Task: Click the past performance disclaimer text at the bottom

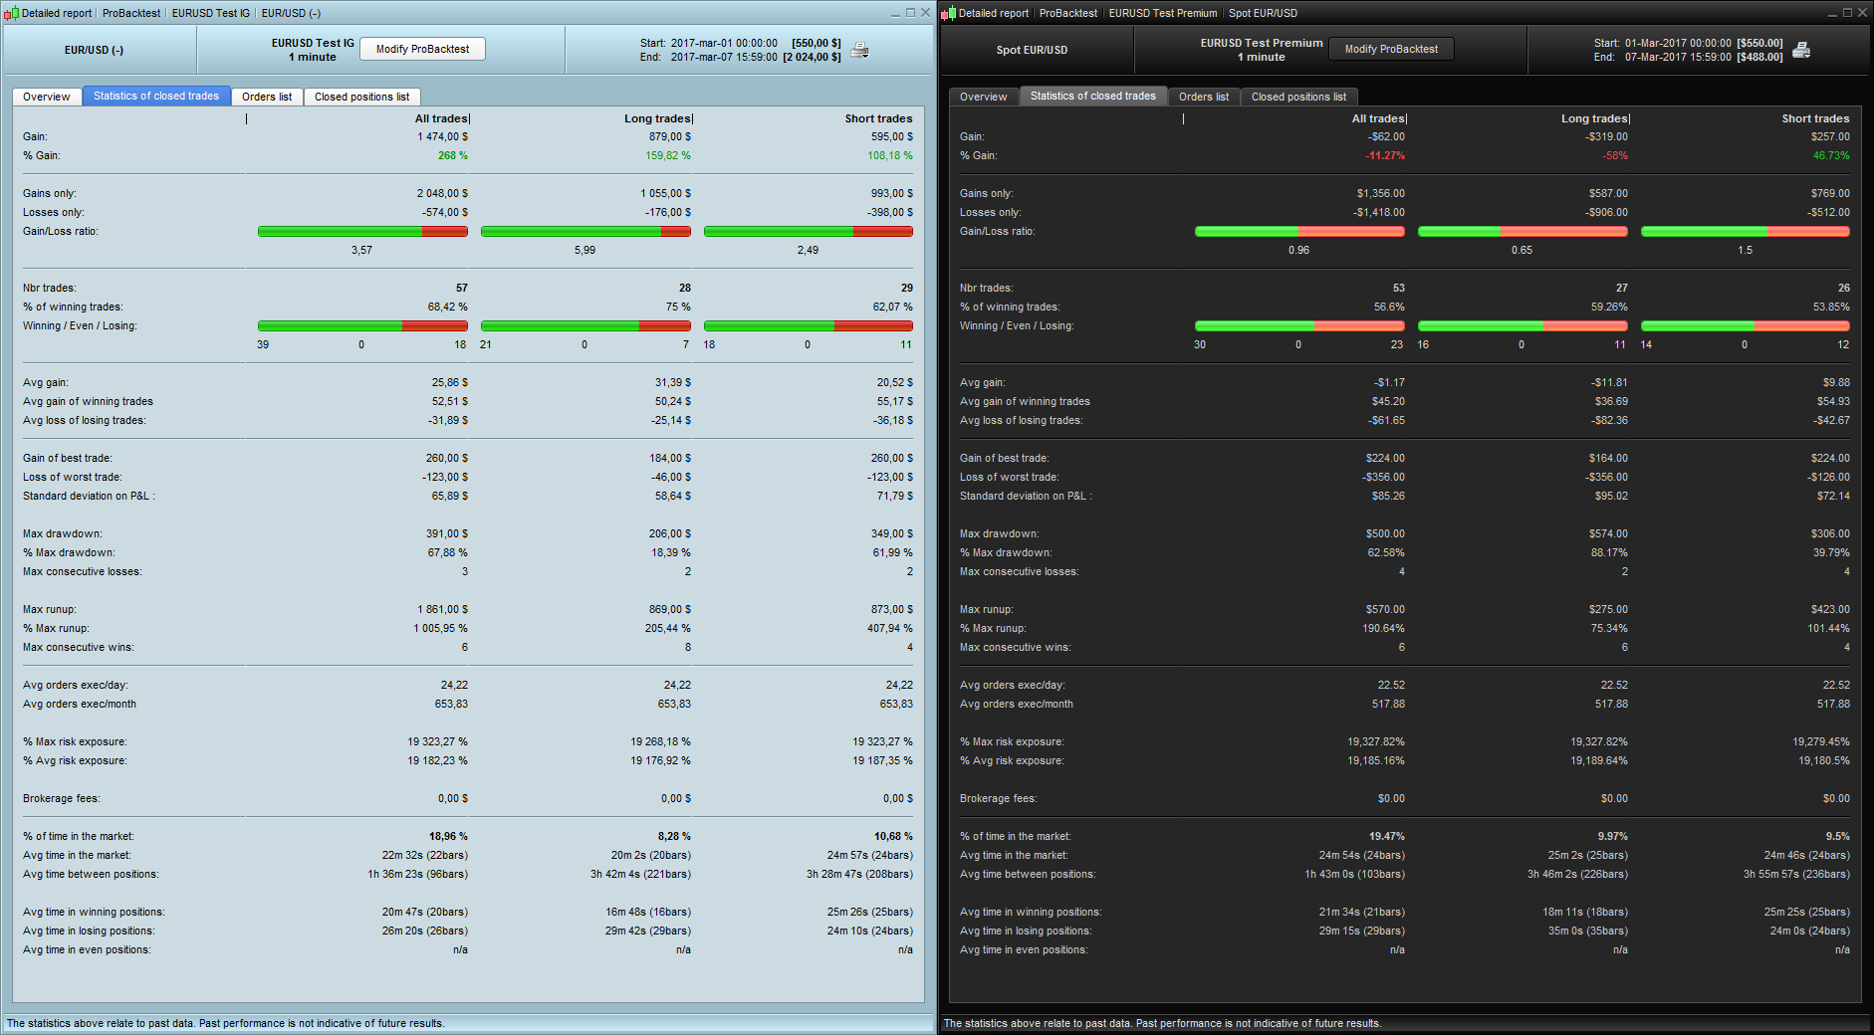Action: [223, 1023]
